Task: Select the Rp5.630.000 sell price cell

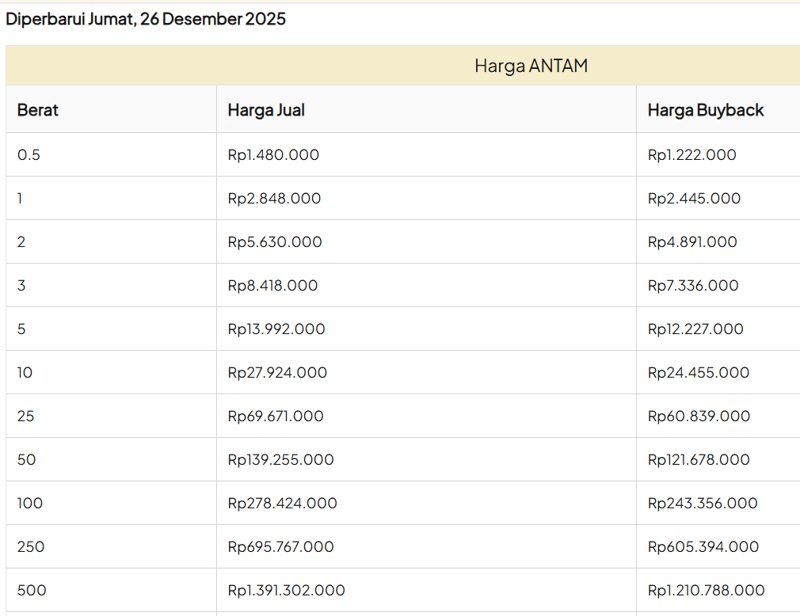Action: [x=275, y=242]
